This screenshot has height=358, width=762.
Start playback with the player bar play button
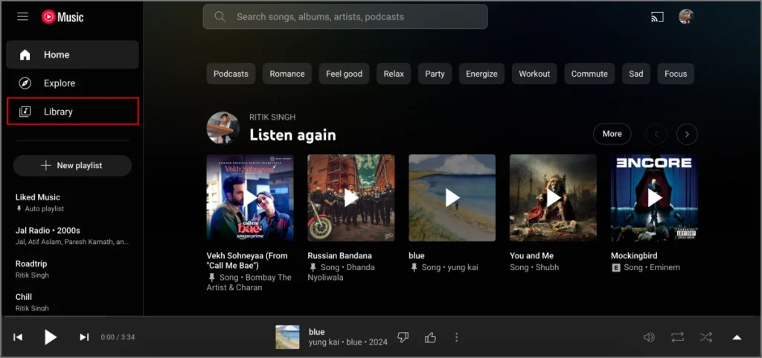click(51, 337)
